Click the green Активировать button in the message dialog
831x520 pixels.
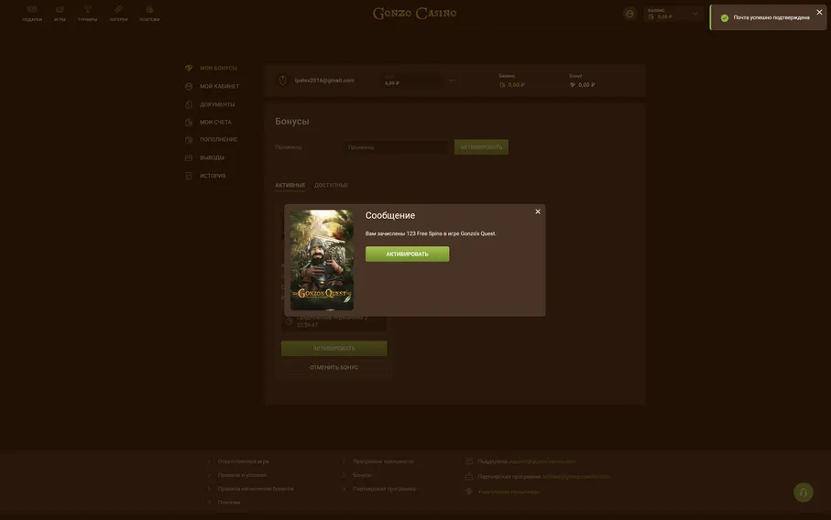(x=407, y=254)
